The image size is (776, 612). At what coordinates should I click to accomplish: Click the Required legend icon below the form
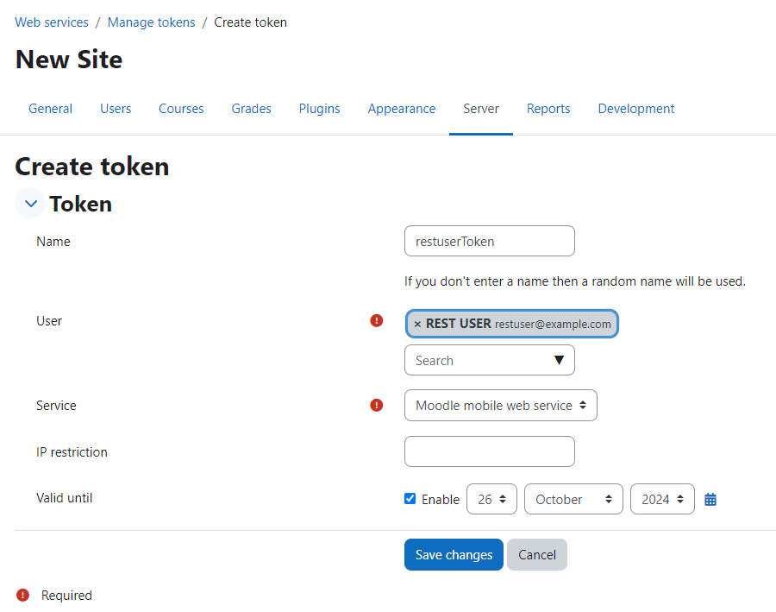tap(22, 595)
